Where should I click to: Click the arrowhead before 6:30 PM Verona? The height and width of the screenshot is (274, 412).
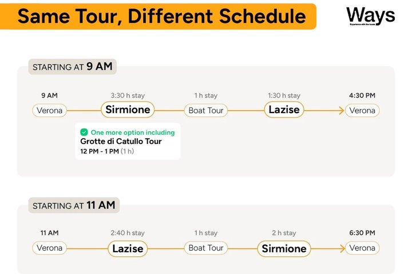point(342,248)
